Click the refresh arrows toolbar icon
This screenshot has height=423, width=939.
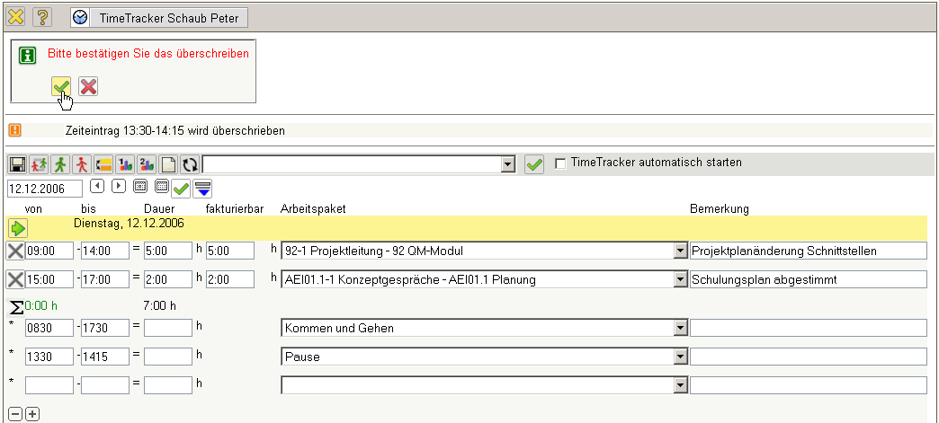coord(190,164)
